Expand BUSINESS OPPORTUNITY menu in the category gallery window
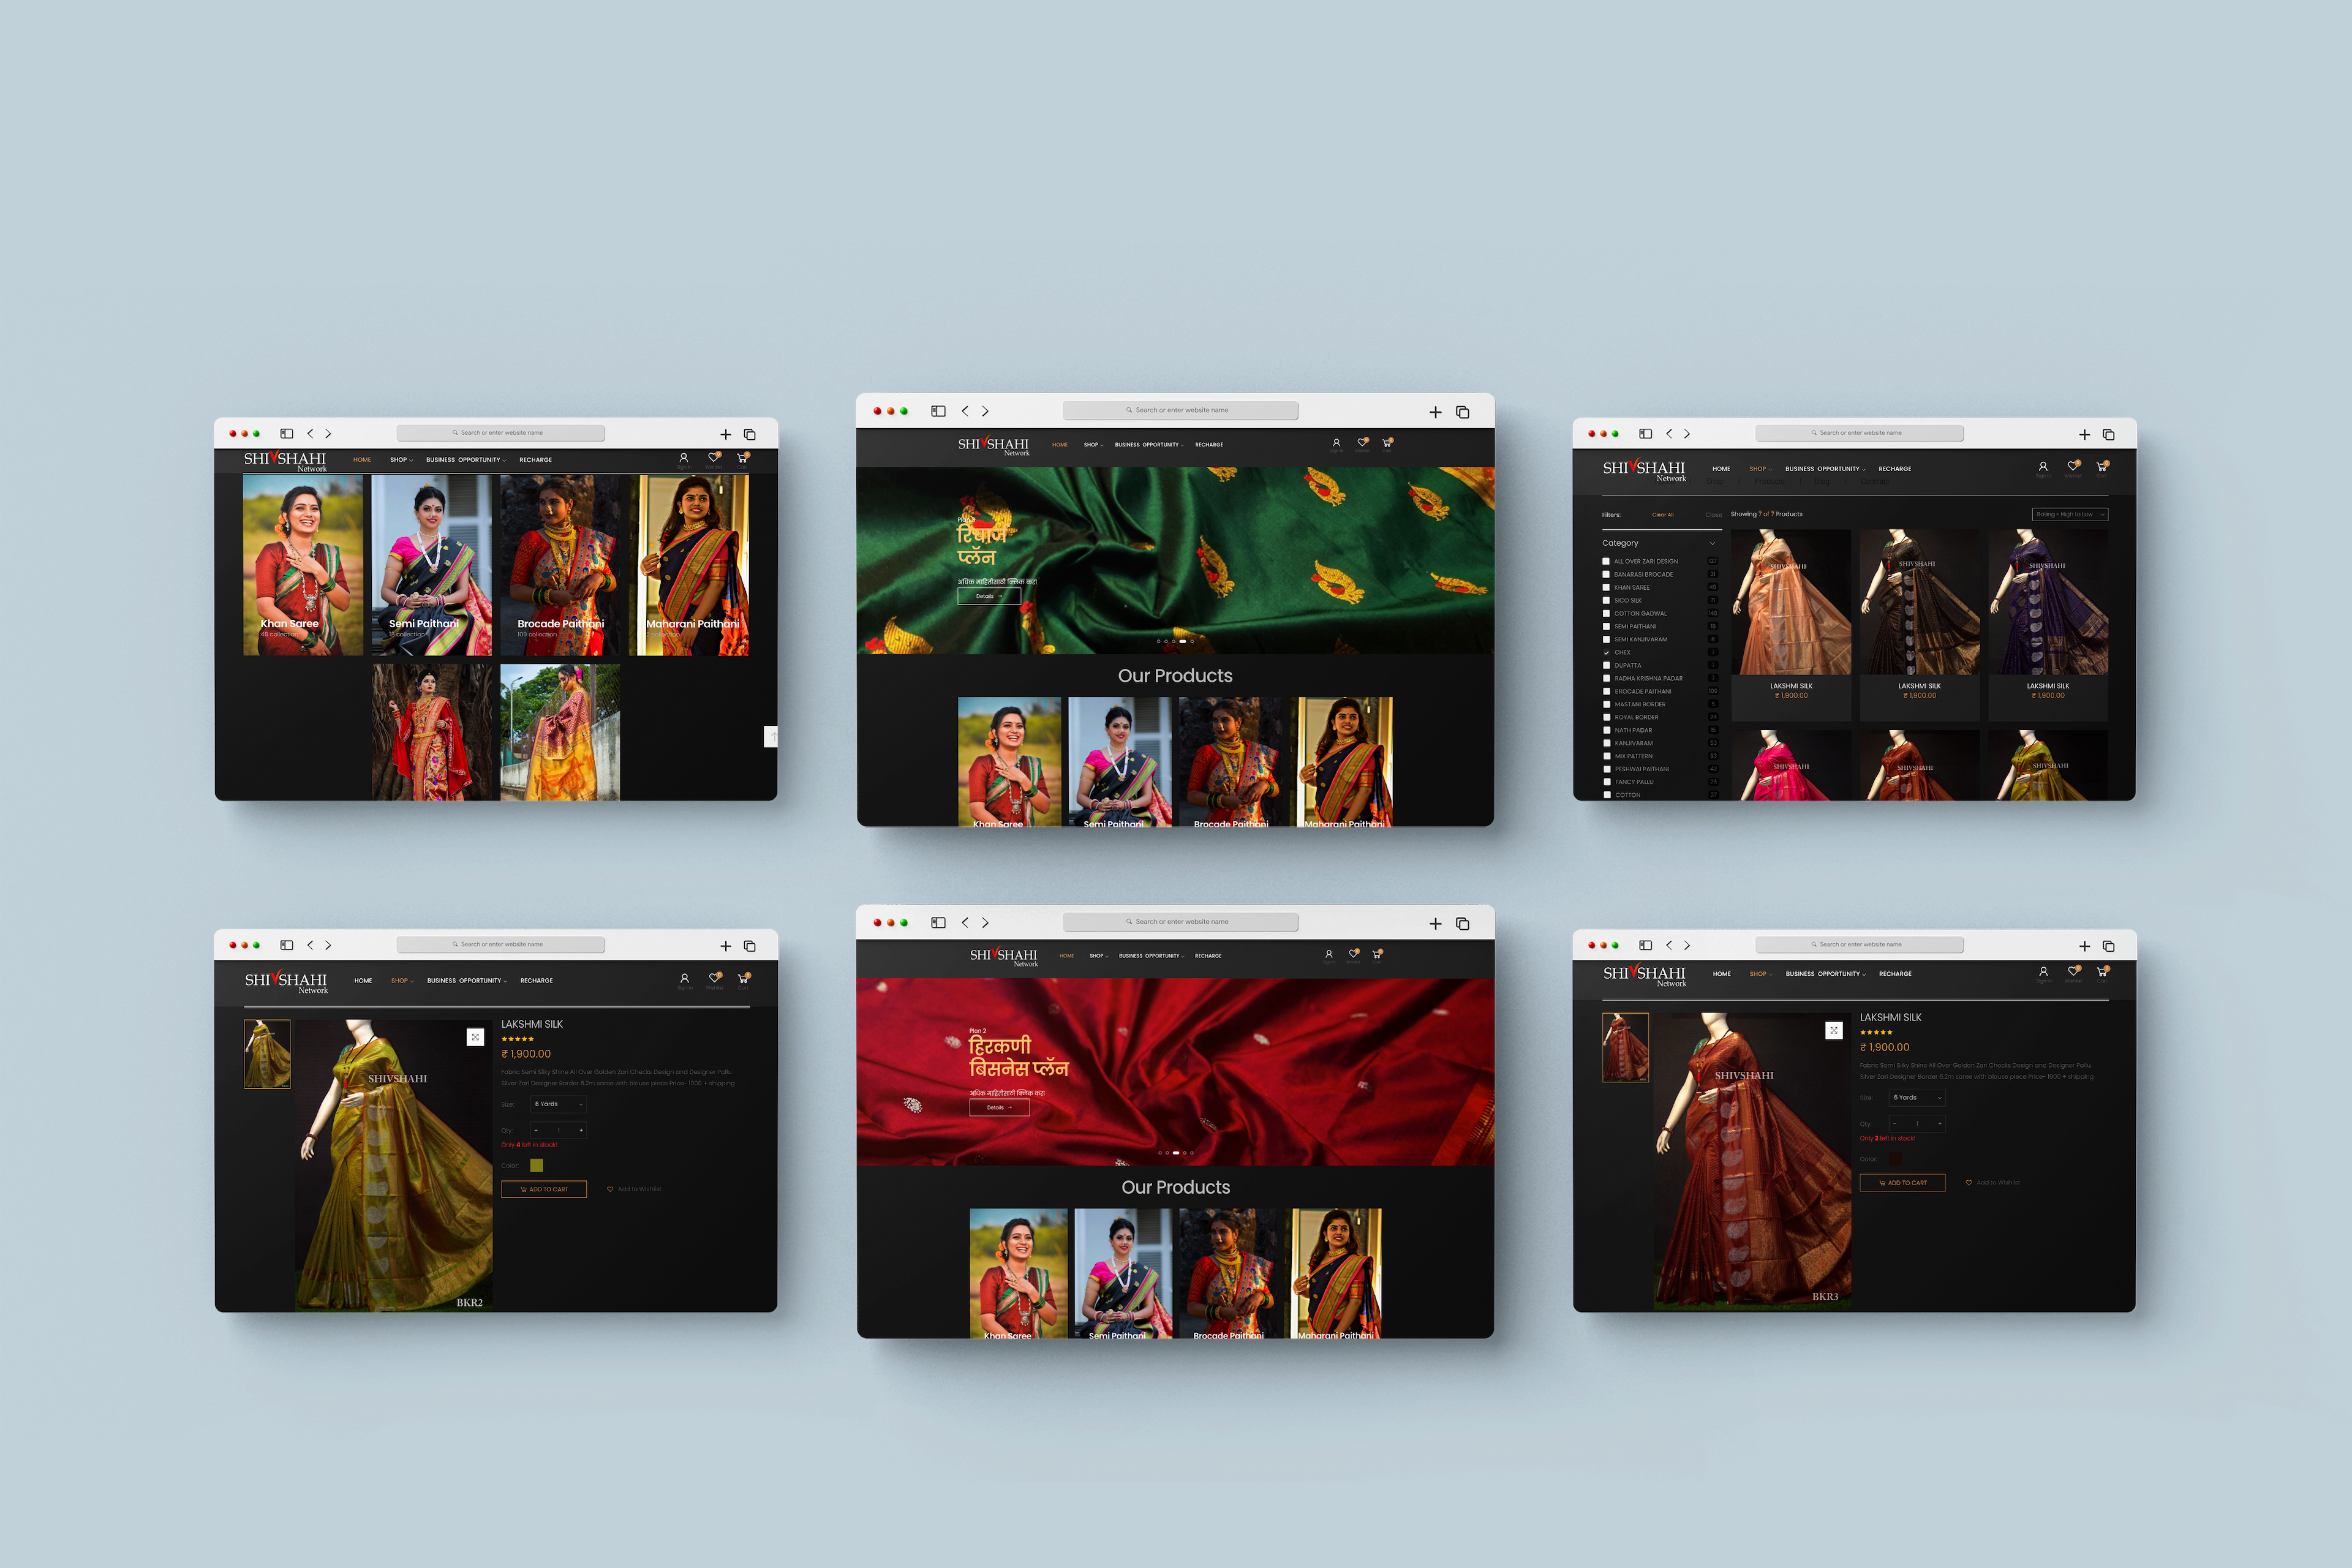 466,460
